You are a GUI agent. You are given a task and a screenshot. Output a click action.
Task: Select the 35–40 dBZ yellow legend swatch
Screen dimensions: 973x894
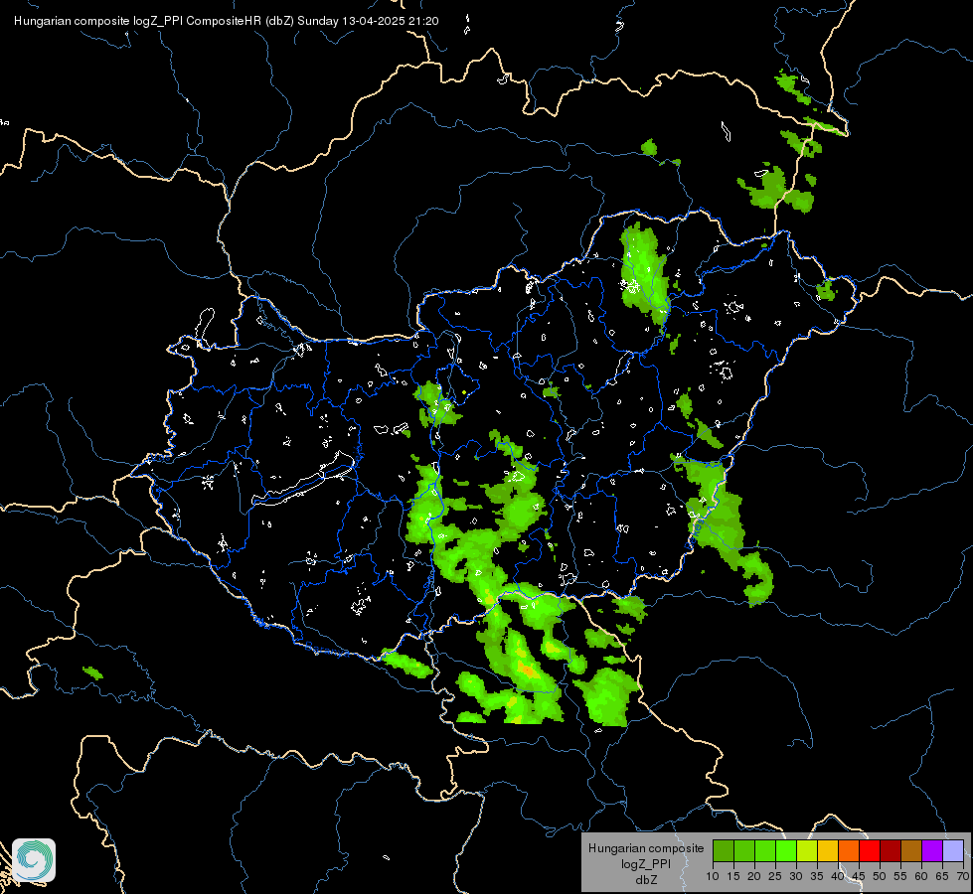(x=828, y=850)
